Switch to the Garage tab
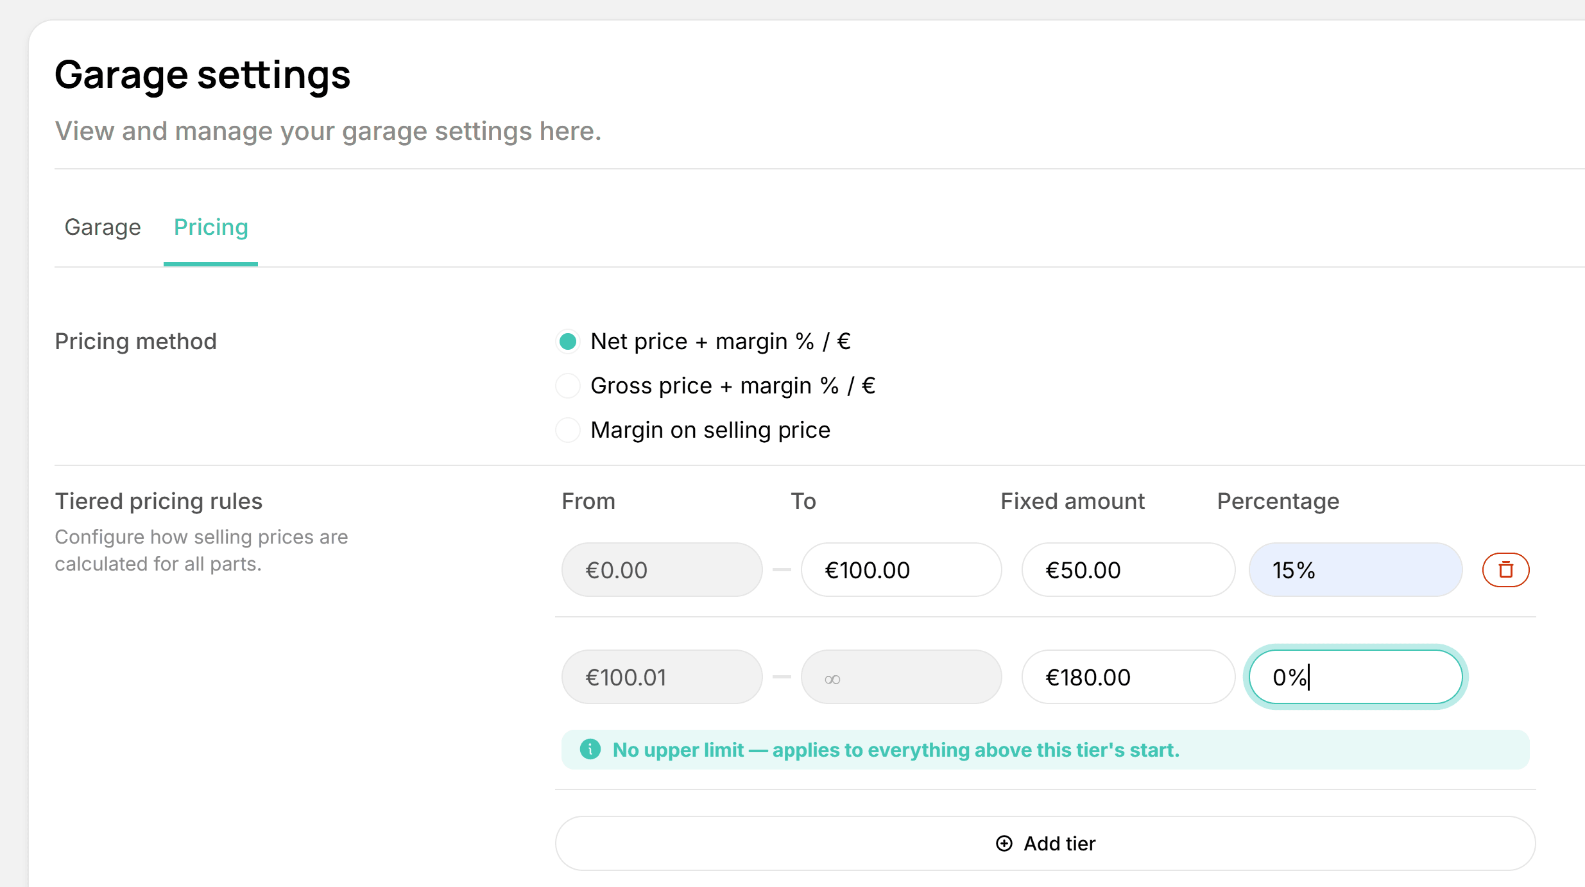This screenshot has height=887, width=1585. (x=103, y=227)
